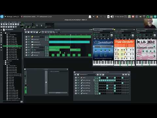
Task: Expand the basslines folder in sample browser
Action: [4, 61]
